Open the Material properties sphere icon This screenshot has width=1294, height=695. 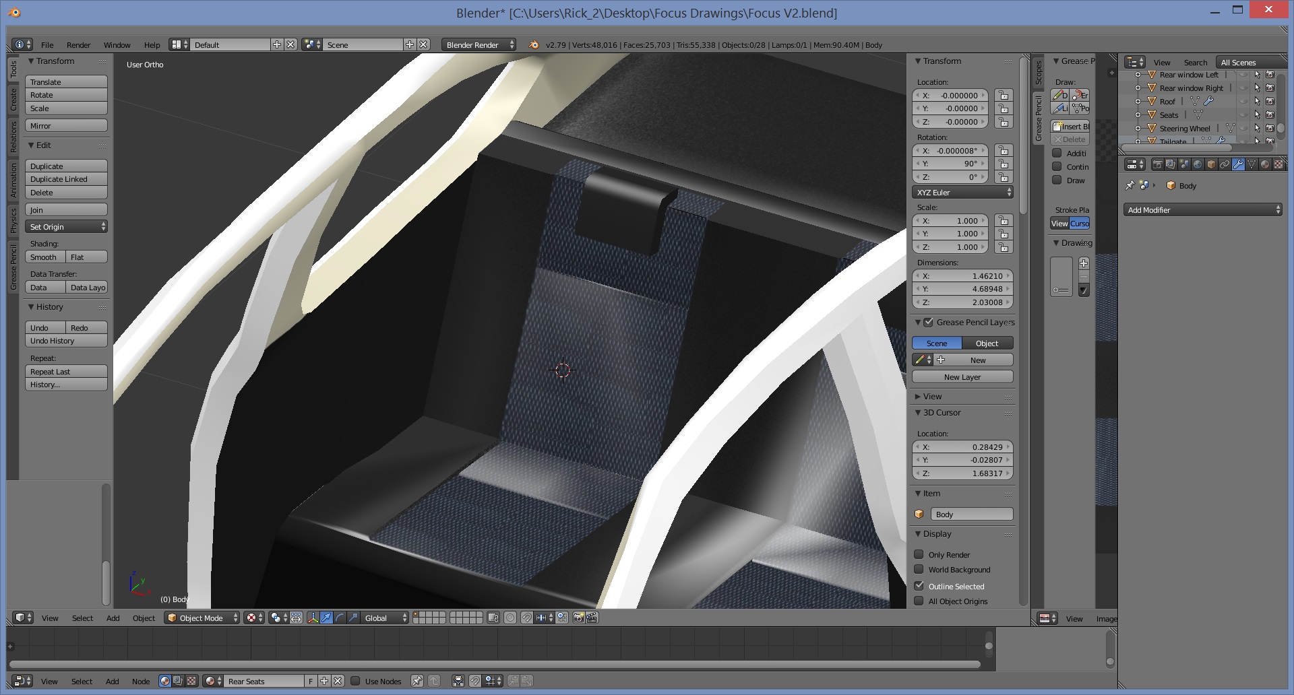[x=1265, y=164]
